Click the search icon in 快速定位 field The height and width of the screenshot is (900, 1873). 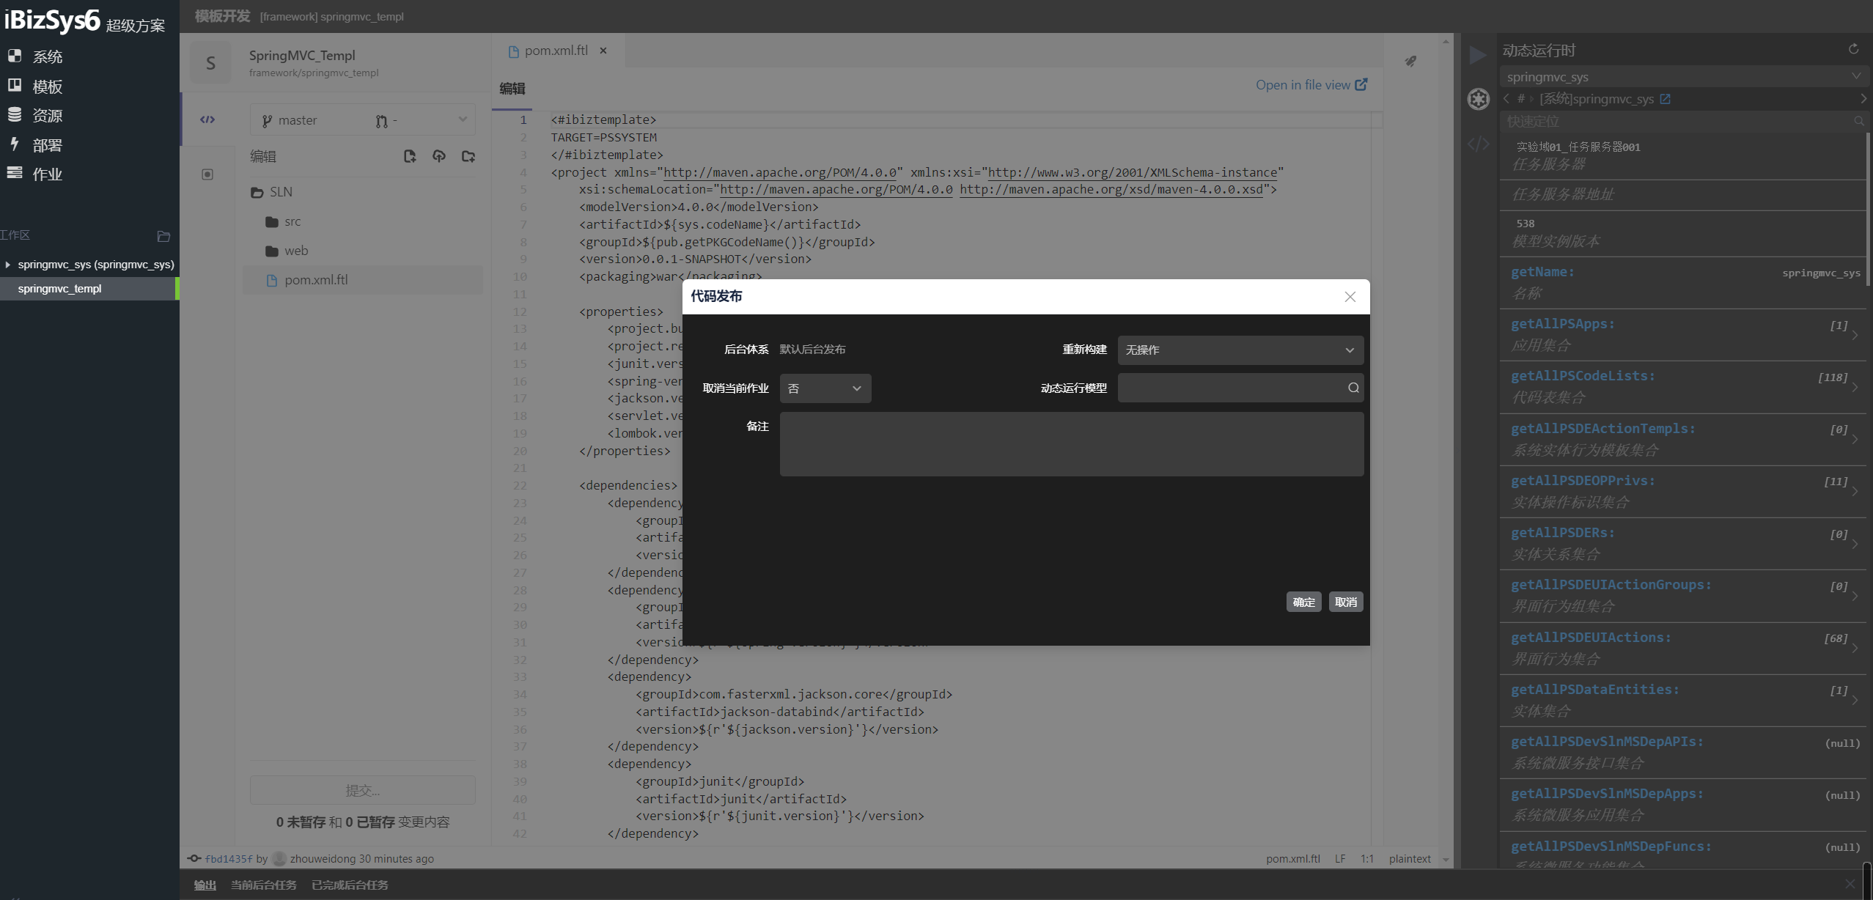tap(1859, 121)
